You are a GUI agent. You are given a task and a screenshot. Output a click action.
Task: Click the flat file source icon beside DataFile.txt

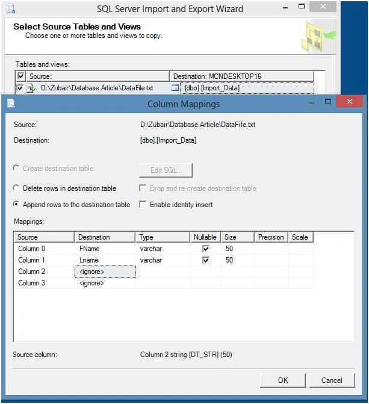click(x=31, y=88)
